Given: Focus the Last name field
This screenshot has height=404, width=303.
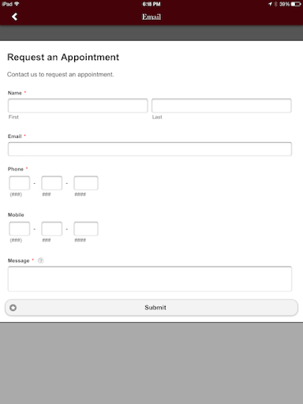Looking at the screenshot, I should pos(222,106).
